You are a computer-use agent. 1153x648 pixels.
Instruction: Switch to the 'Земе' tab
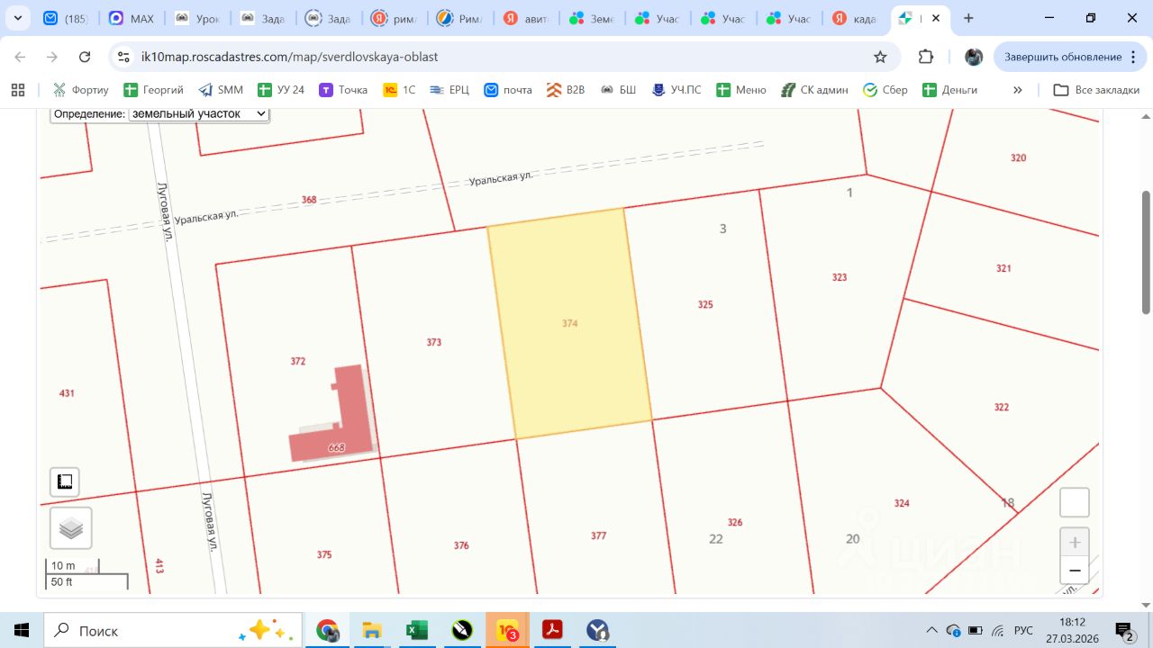592,18
